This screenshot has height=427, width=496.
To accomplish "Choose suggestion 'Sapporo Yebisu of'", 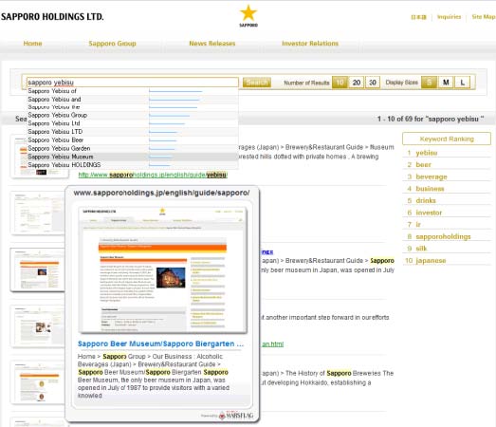I will pos(133,91).
